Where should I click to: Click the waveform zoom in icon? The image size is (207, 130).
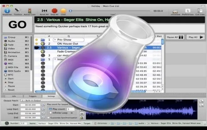tap(201, 101)
